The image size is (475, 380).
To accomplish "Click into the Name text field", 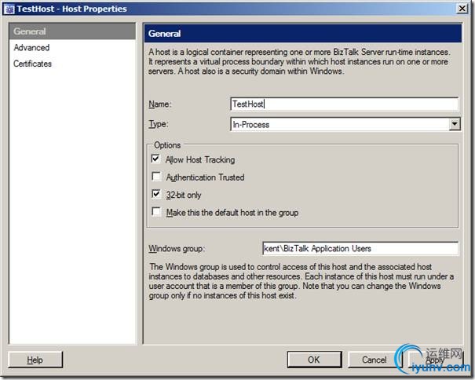I will point(344,104).
